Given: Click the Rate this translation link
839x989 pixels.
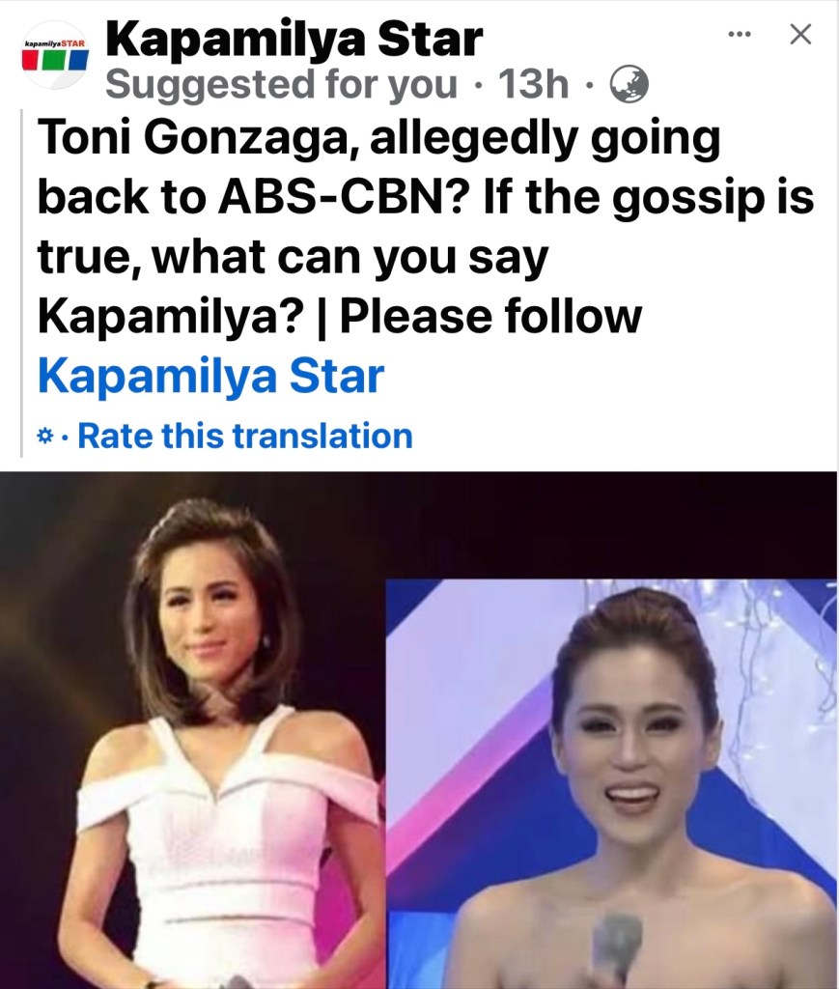Looking at the screenshot, I should click(x=244, y=436).
